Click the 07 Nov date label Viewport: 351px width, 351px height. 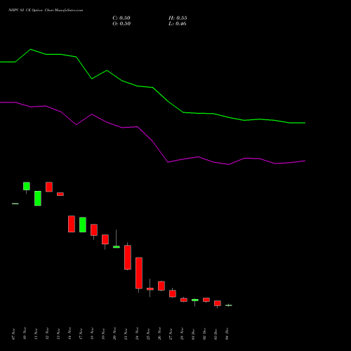[13, 334]
